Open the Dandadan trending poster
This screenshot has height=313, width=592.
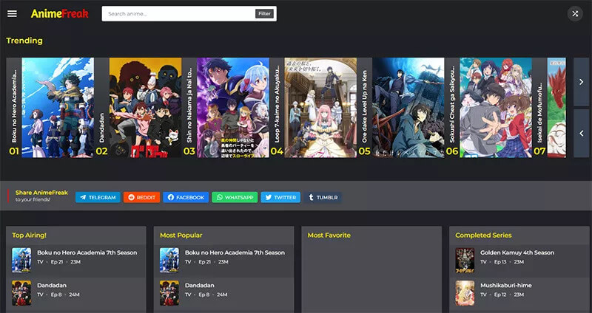tap(145, 107)
